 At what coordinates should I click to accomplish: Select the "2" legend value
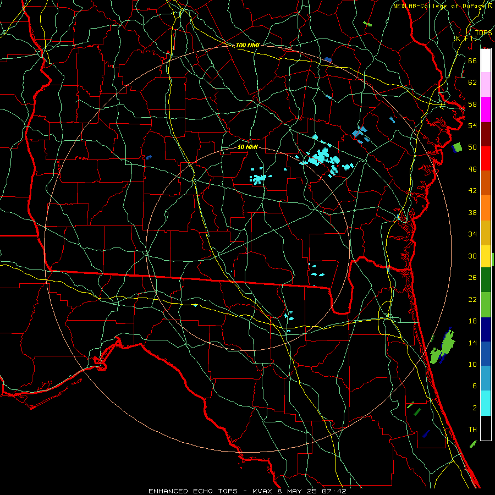(x=474, y=408)
